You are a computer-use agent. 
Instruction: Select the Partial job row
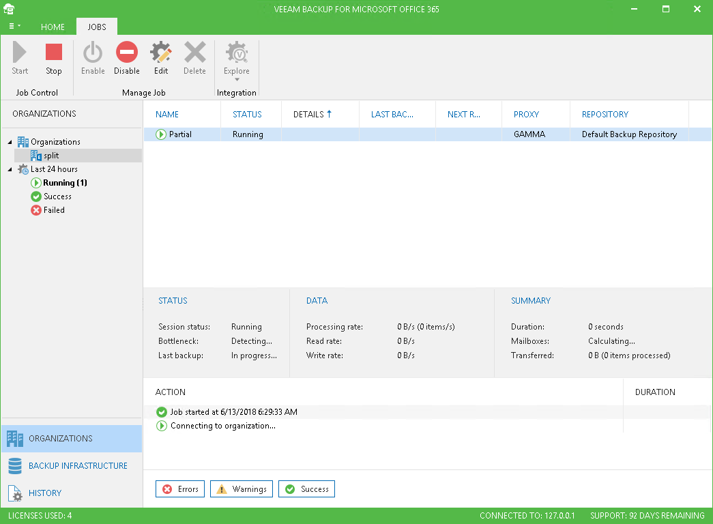tap(427, 134)
